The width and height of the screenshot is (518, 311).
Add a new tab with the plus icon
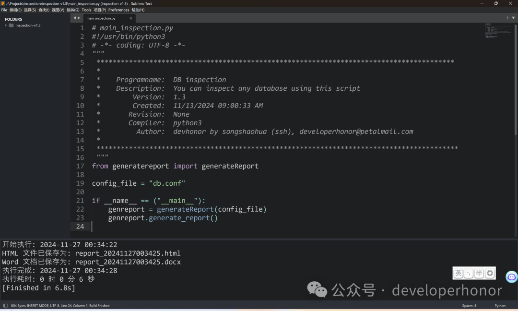pos(507,18)
